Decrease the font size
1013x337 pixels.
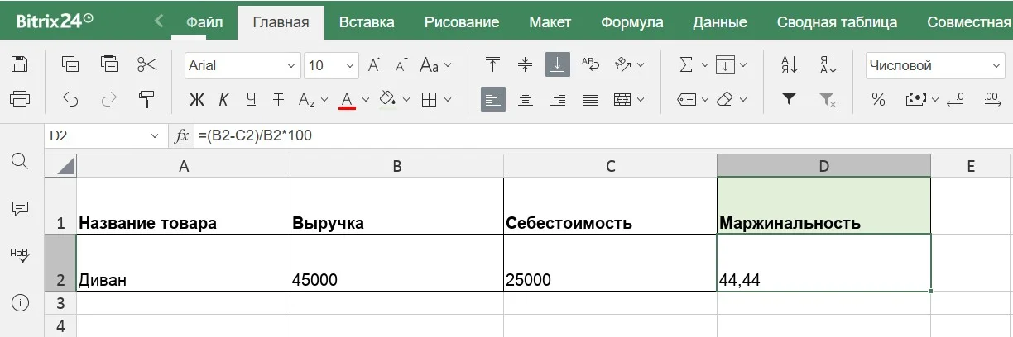(401, 64)
